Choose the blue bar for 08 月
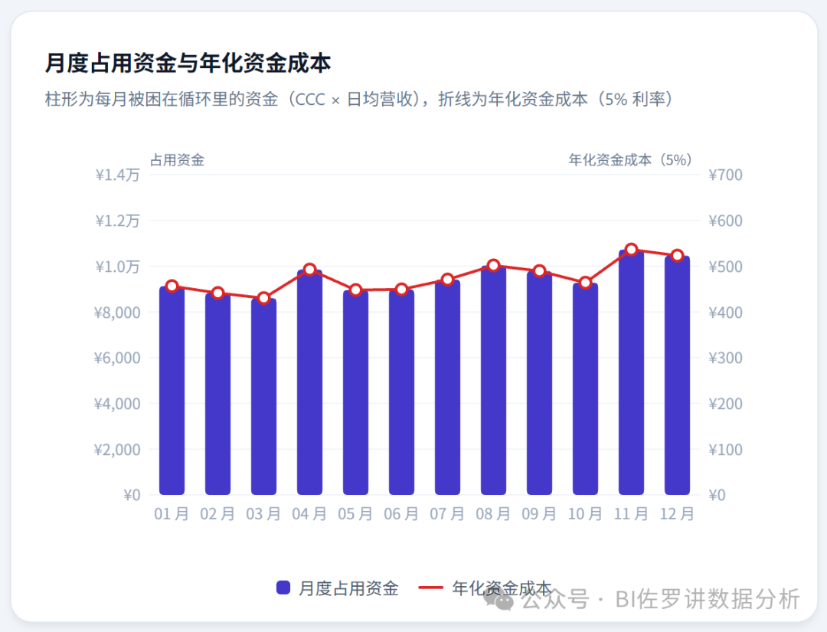The height and width of the screenshot is (632, 827). coord(493,381)
